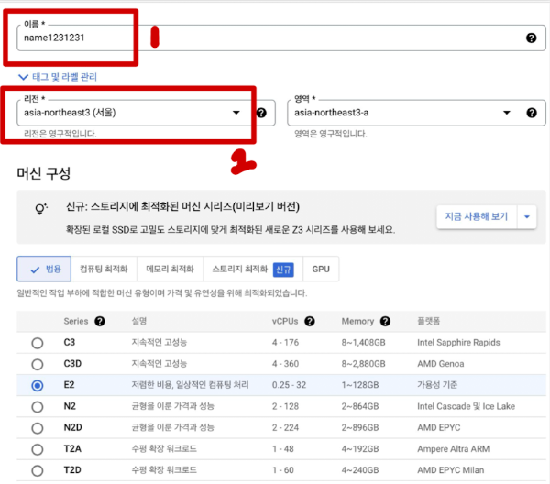Show help for the Memory column

pyautogui.click(x=385, y=321)
